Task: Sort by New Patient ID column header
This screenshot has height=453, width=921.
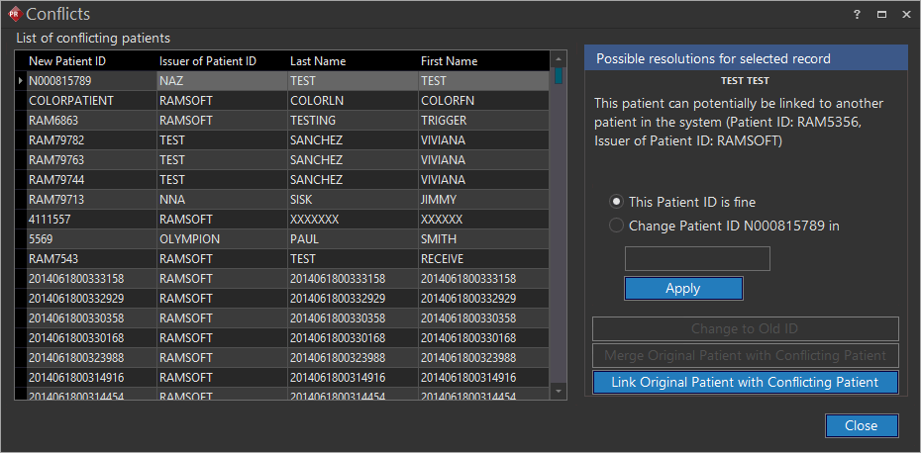Action: pyautogui.click(x=67, y=61)
